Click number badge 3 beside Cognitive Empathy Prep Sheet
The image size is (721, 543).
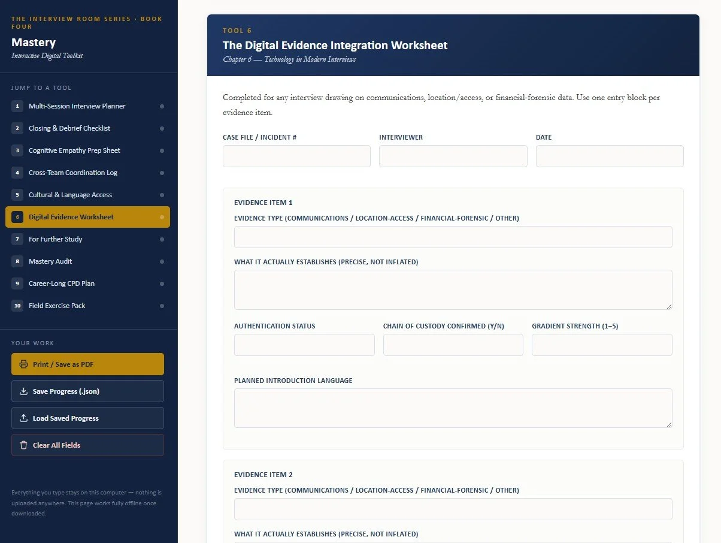17,150
